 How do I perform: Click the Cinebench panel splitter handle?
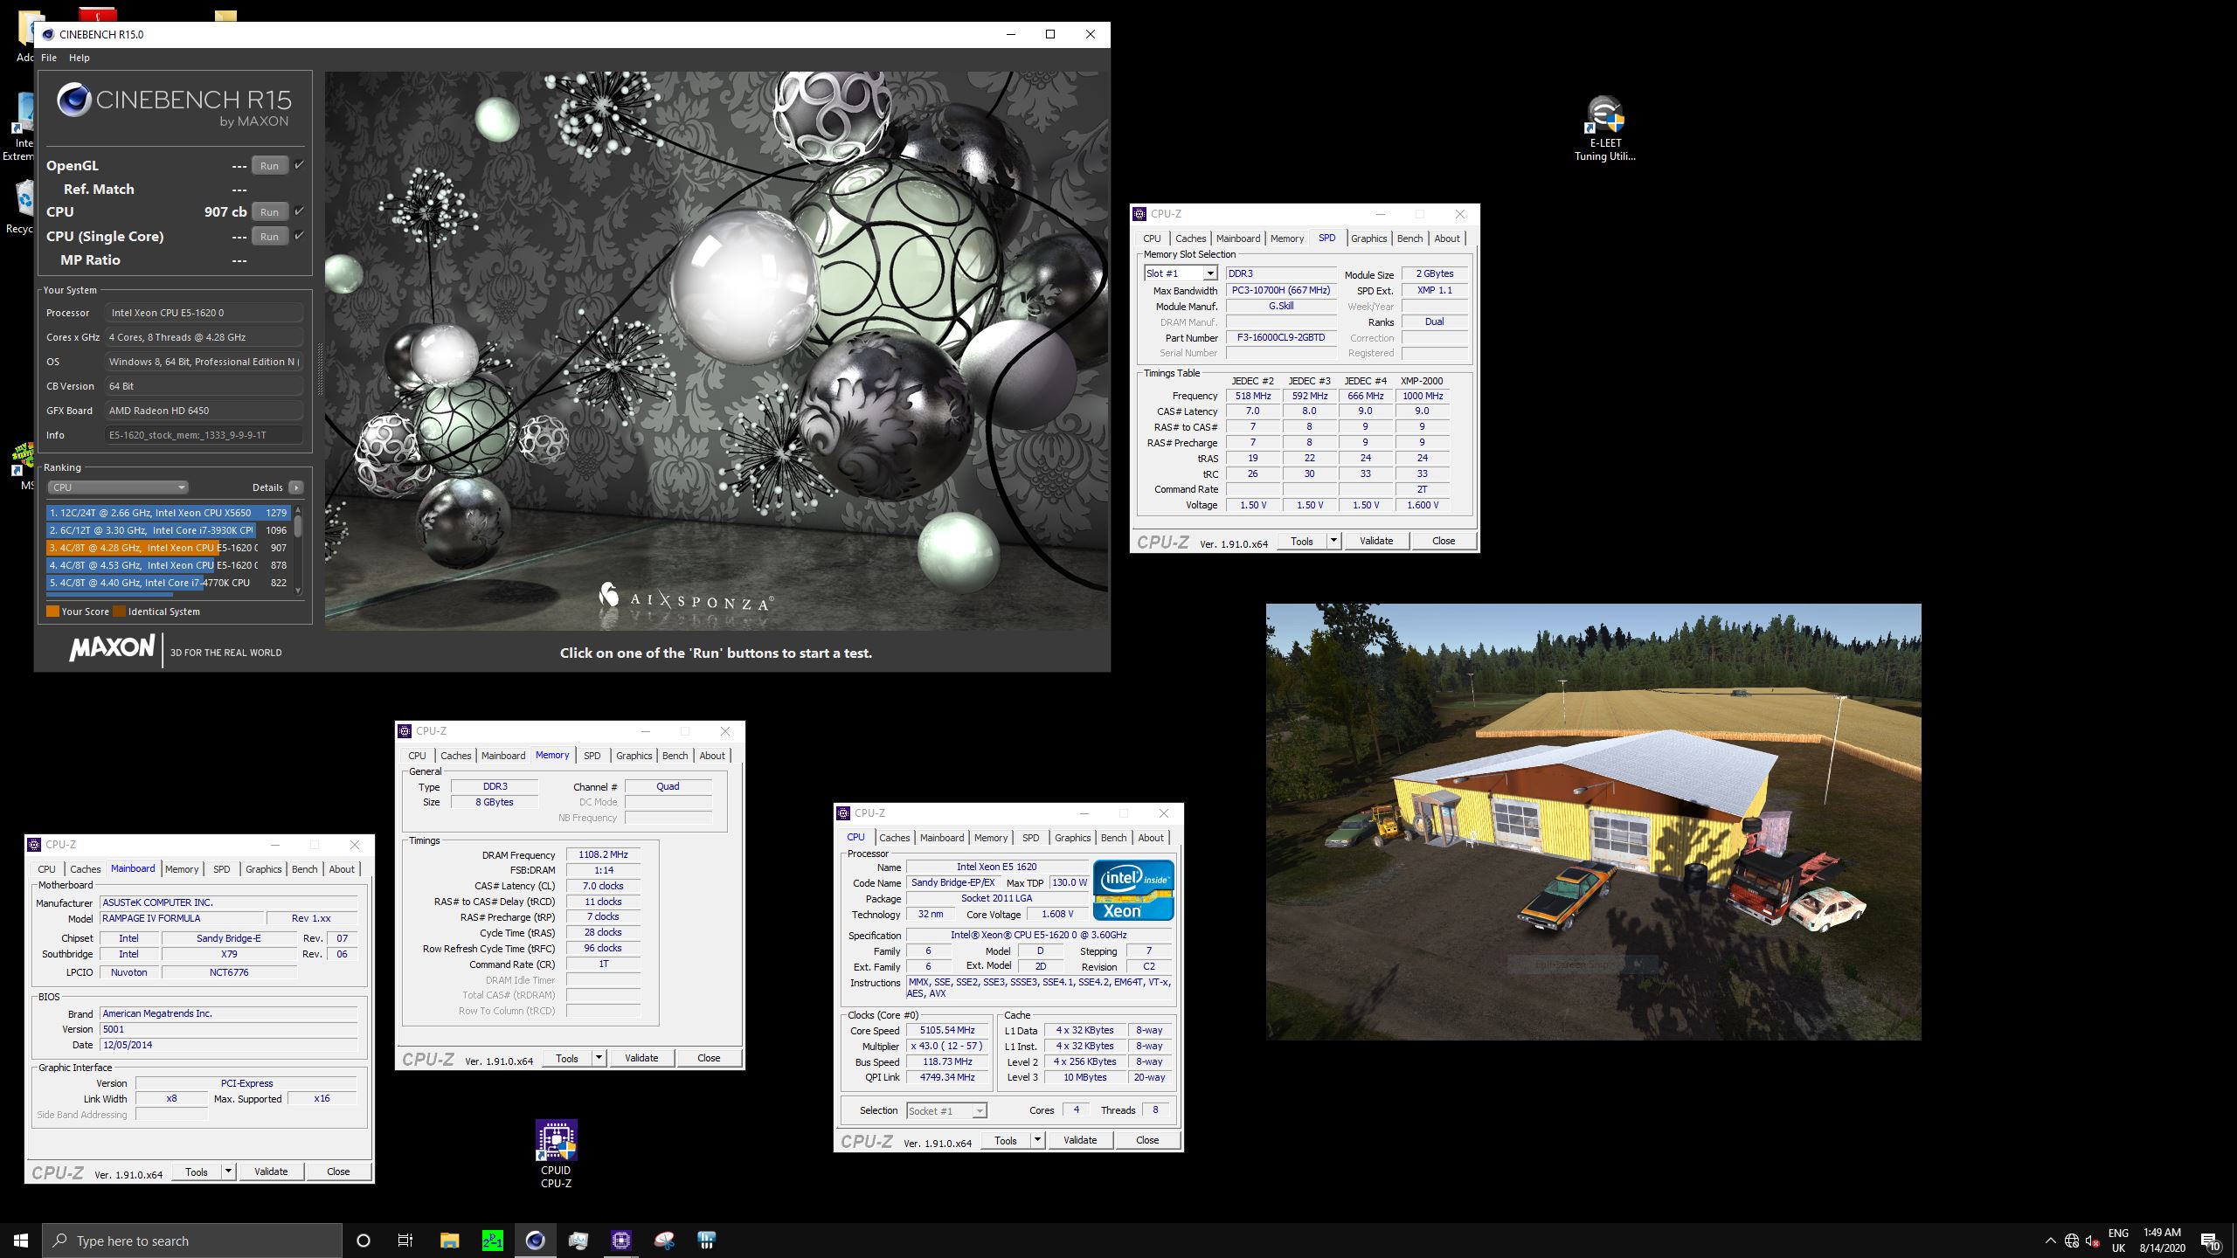pos(319,370)
